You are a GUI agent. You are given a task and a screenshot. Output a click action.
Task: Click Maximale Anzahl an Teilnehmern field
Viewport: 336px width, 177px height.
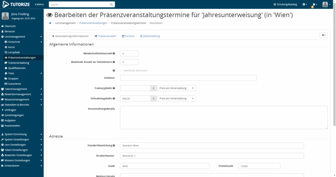[129, 62]
